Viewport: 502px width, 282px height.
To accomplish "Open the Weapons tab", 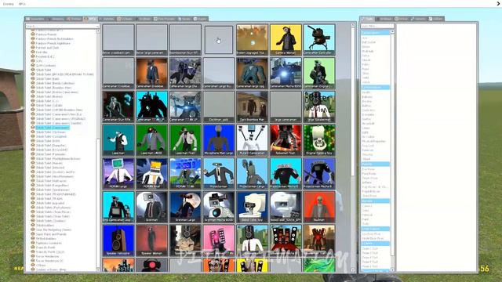I will click(56, 19).
